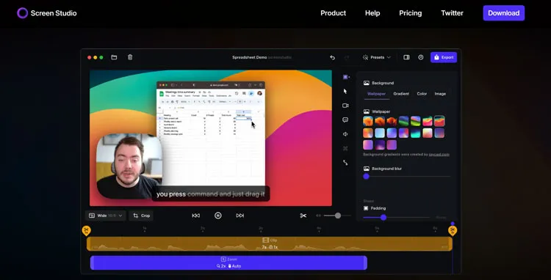The height and width of the screenshot is (280, 551).
Task: Open the Audio speaker sidebar icon
Action: pos(345,134)
